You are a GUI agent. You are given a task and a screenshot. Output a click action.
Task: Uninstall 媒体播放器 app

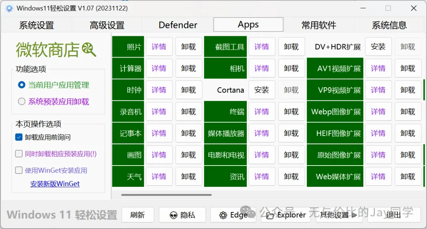coord(291,133)
